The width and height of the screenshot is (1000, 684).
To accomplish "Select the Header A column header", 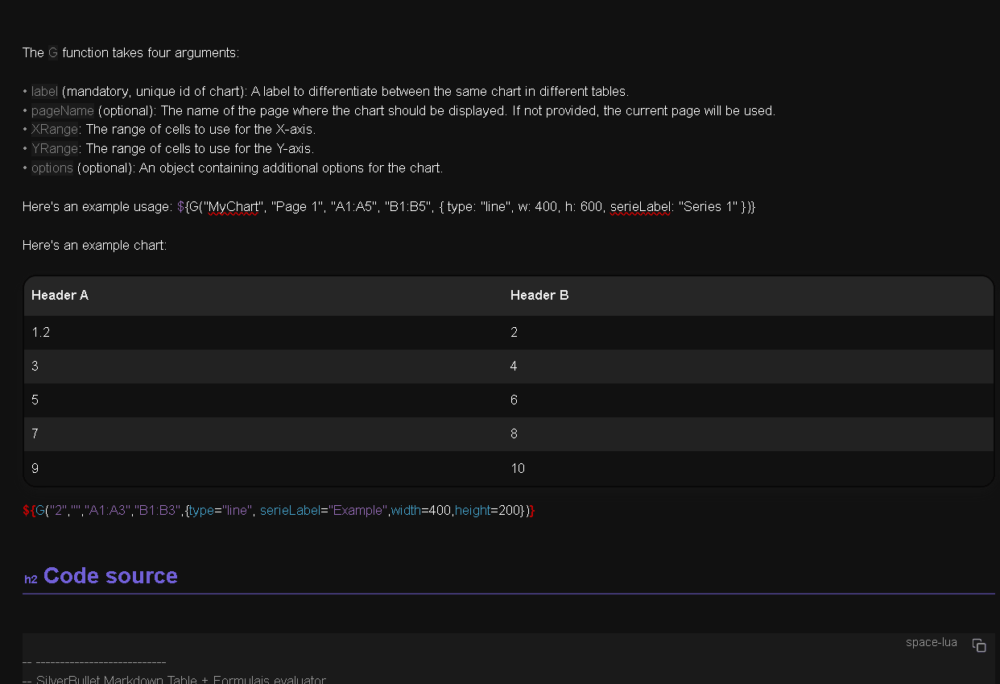I will point(60,296).
